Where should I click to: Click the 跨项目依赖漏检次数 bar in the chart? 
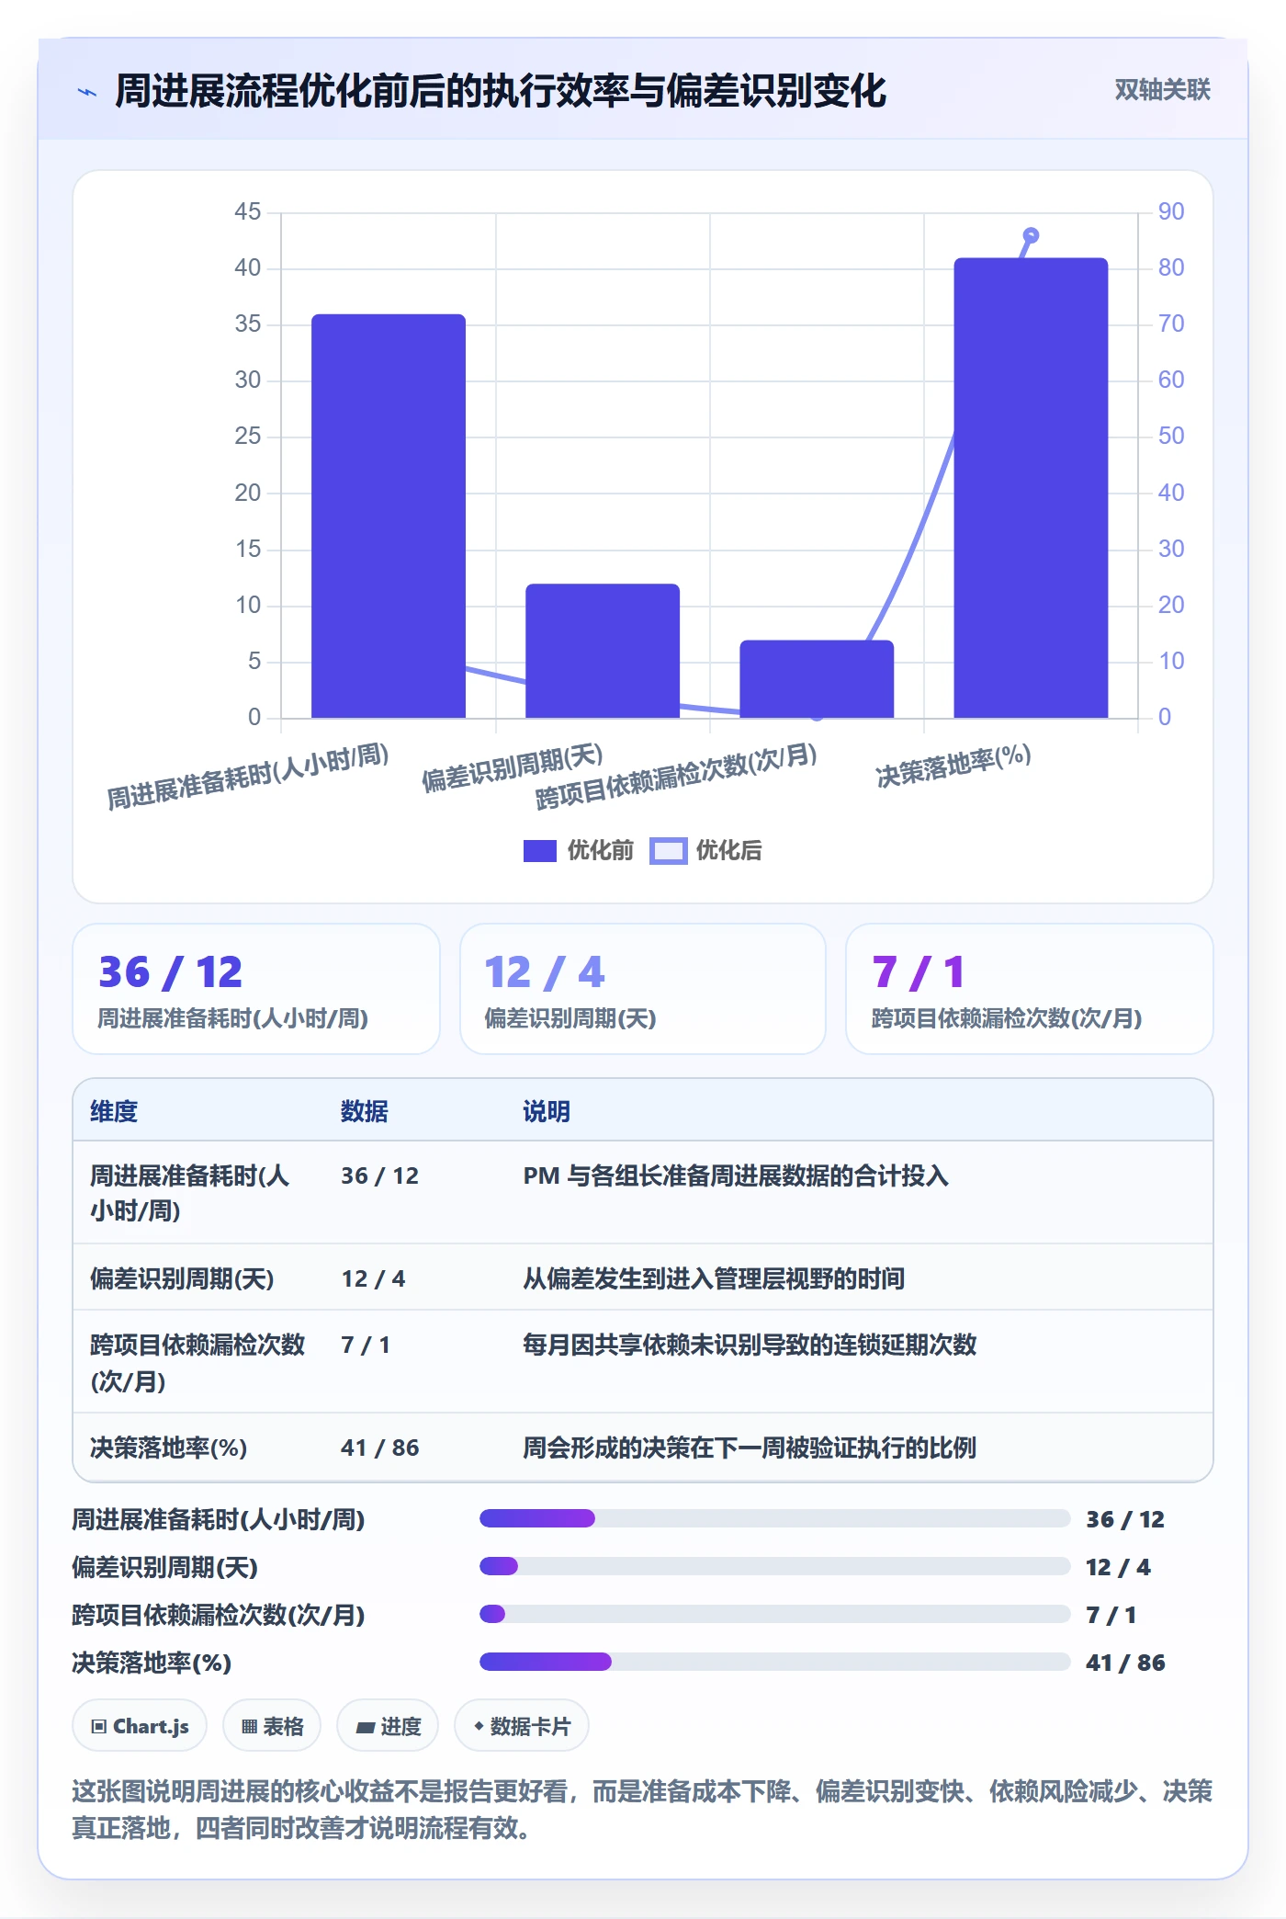(817, 679)
